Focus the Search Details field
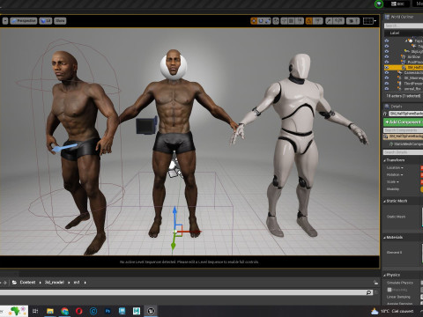The width and height of the screenshot is (423, 317). (x=403, y=152)
